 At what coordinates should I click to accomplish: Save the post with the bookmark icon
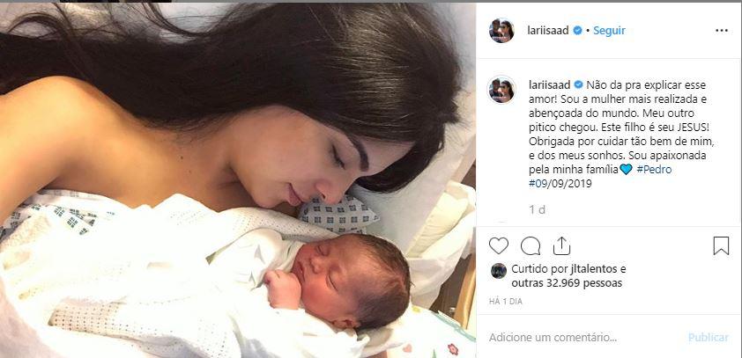click(x=721, y=246)
